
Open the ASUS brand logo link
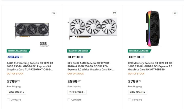15,57
